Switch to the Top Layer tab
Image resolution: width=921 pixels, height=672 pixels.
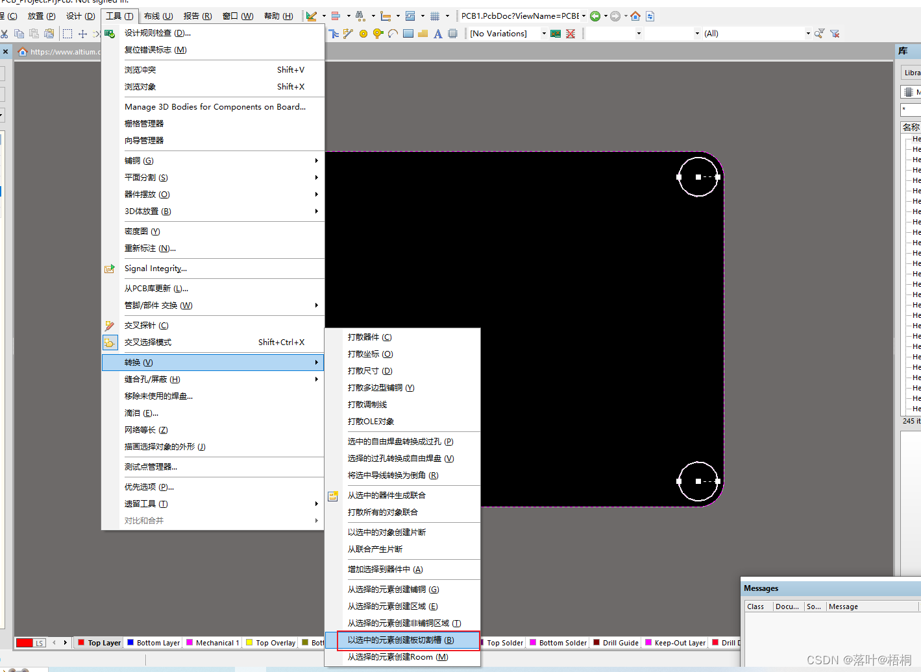(x=99, y=643)
